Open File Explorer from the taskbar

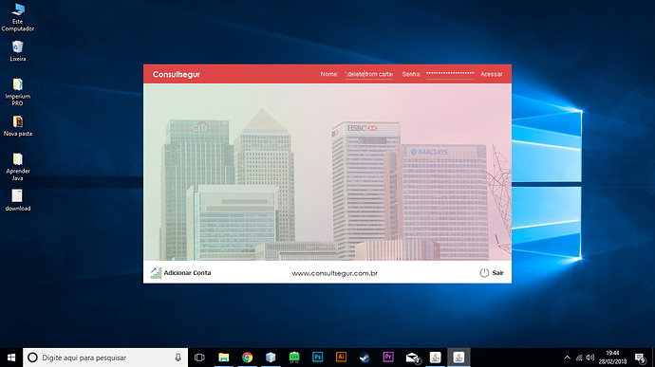224,358
